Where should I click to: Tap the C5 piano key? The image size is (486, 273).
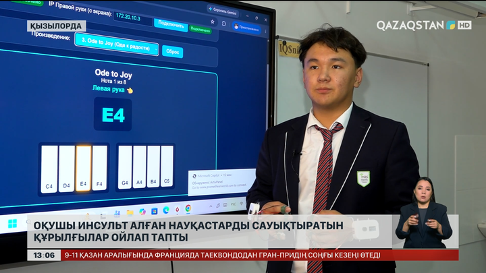pos(167,166)
